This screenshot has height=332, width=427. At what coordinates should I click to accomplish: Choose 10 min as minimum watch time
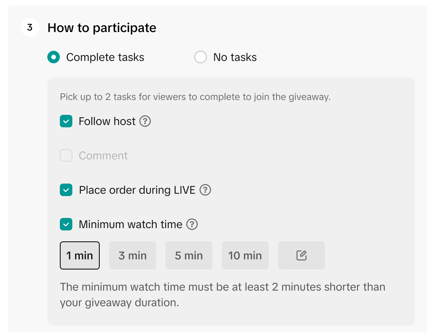[x=245, y=256]
